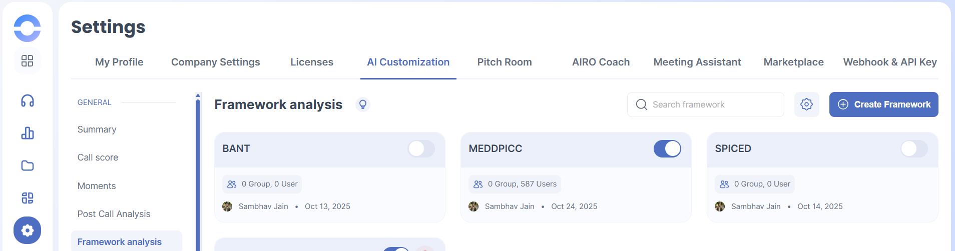Viewport: 955px width, 251px height.
Task: Select the Marketplace tab
Action: (x=793, y=62)
